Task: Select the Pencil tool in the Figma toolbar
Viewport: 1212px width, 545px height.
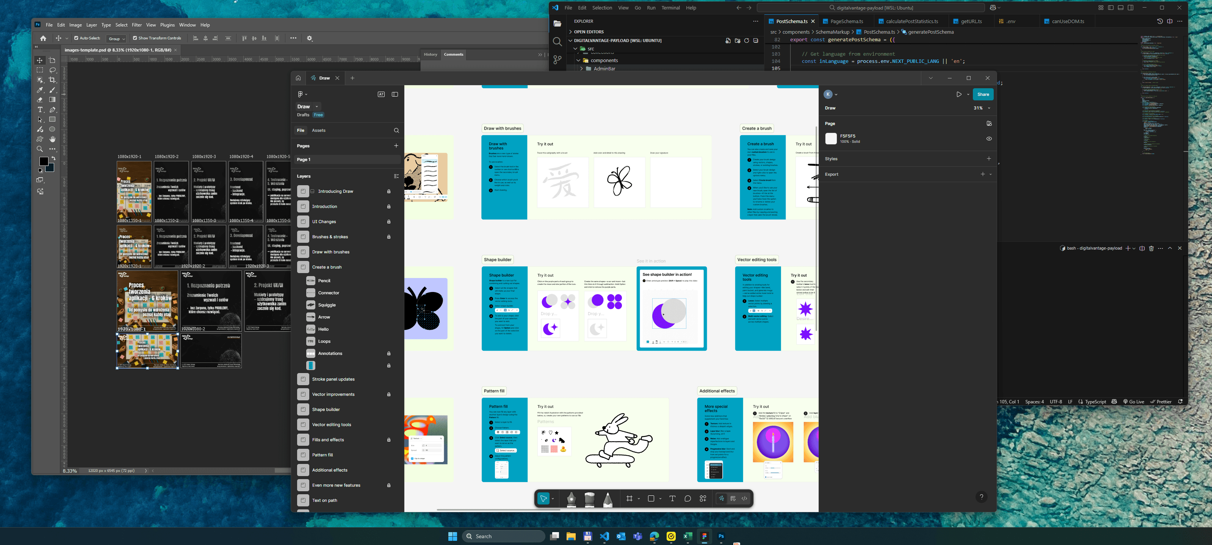Action: pos(608,500)
